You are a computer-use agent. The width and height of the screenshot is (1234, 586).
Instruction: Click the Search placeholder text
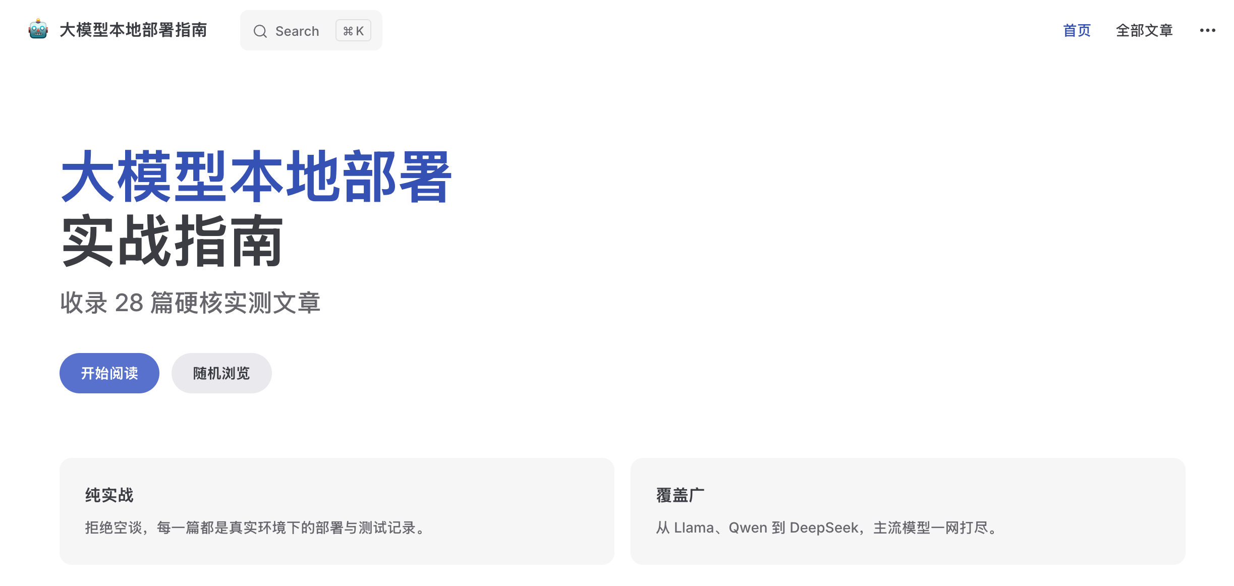coord(297,31)
